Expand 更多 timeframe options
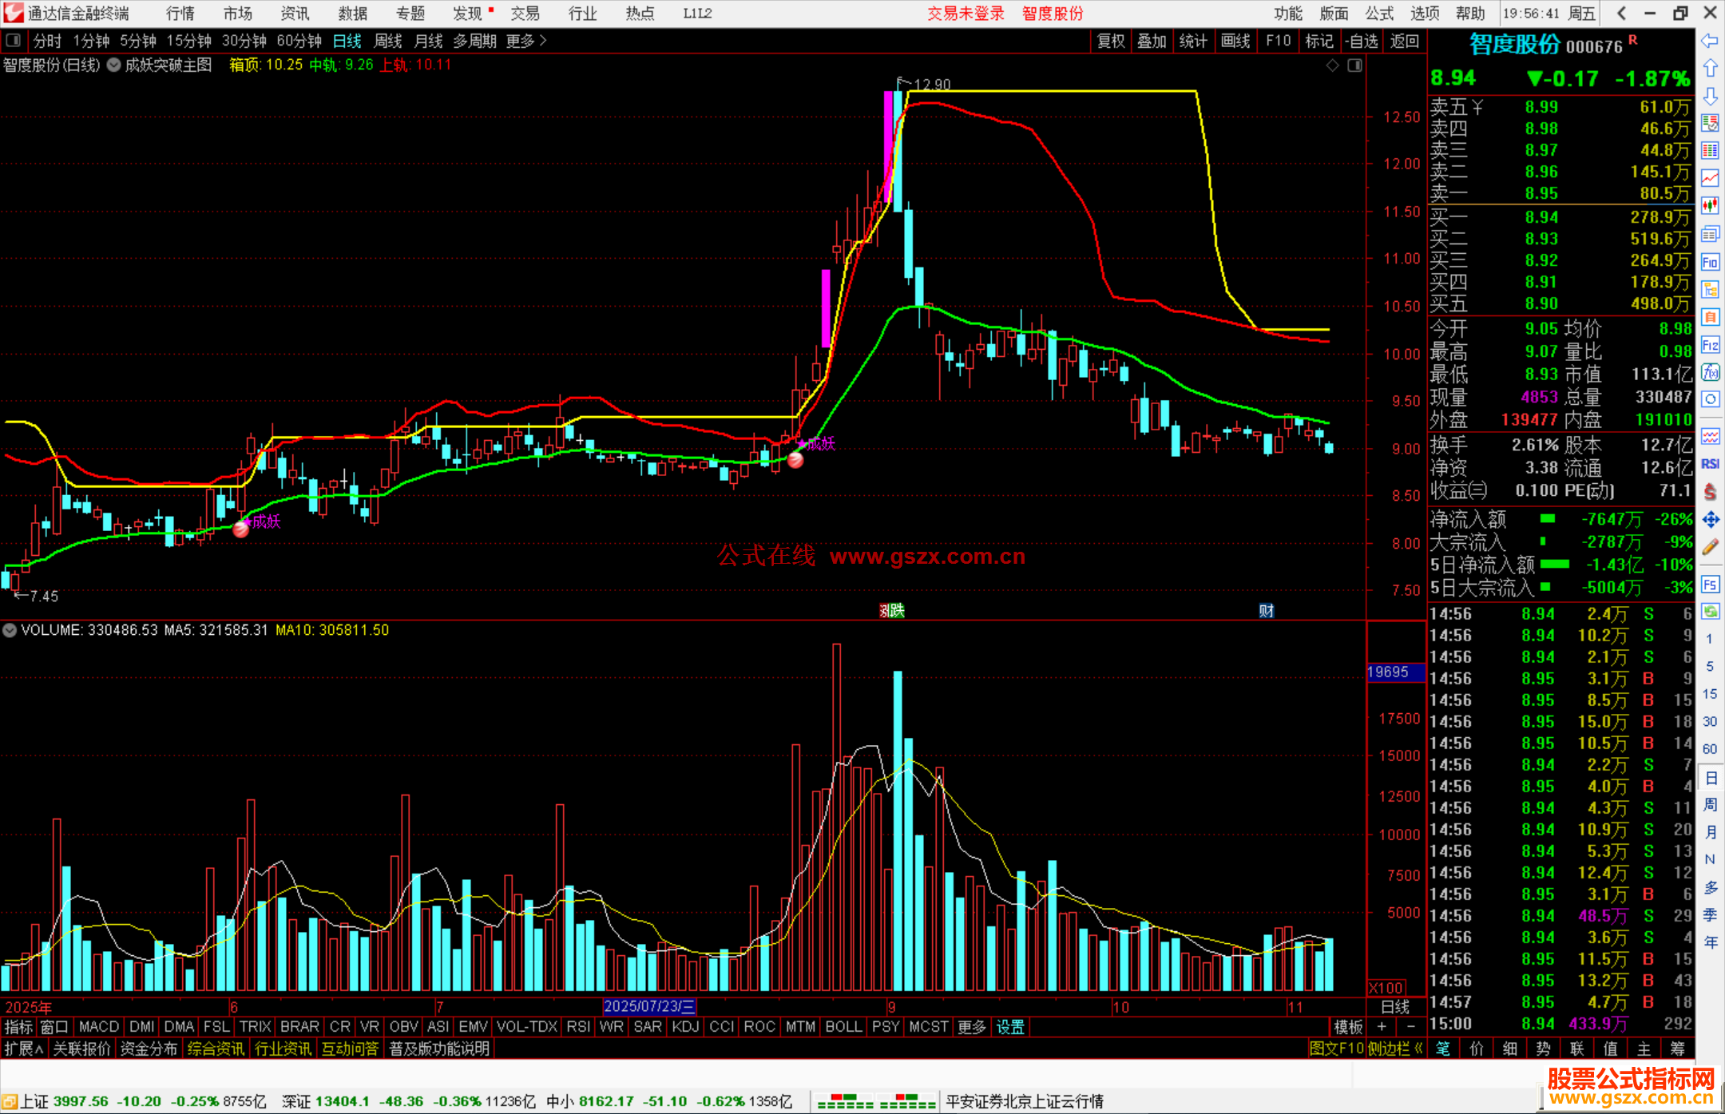The image size is (1725, 1114). tap(526, 41)
